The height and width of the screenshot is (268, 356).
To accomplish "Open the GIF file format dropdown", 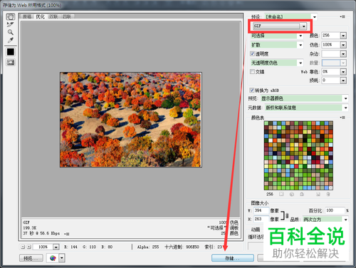I will 280,26.
